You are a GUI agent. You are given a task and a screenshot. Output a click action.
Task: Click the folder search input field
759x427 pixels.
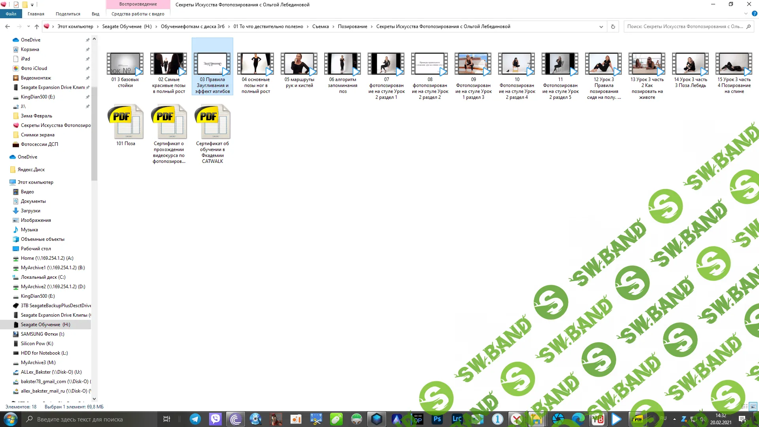685,26
